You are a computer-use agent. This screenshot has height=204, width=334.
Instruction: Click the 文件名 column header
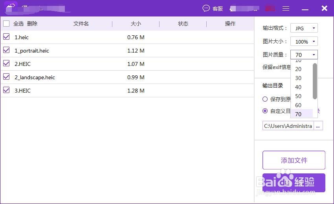(81, 24)
